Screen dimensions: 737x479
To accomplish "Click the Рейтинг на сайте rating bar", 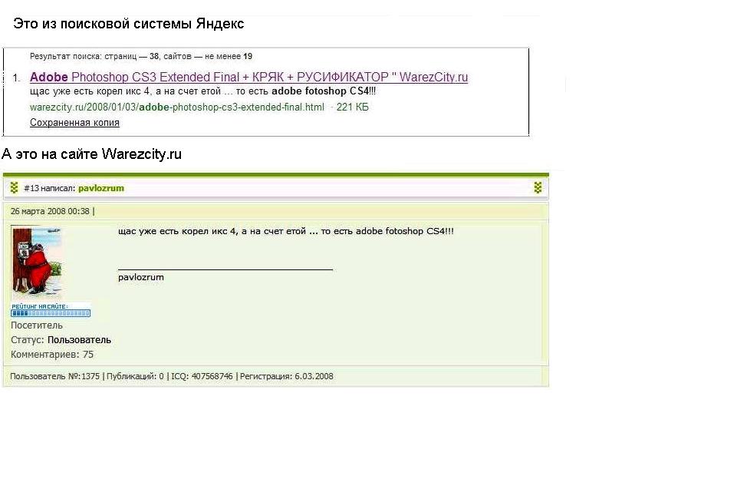I will (51, 310).
